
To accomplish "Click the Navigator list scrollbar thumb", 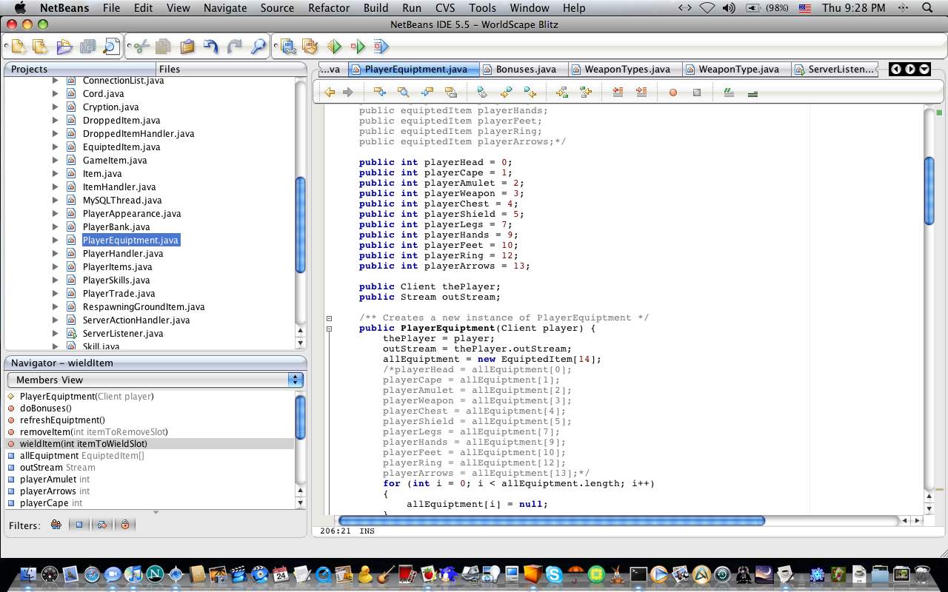I will 300,417.
